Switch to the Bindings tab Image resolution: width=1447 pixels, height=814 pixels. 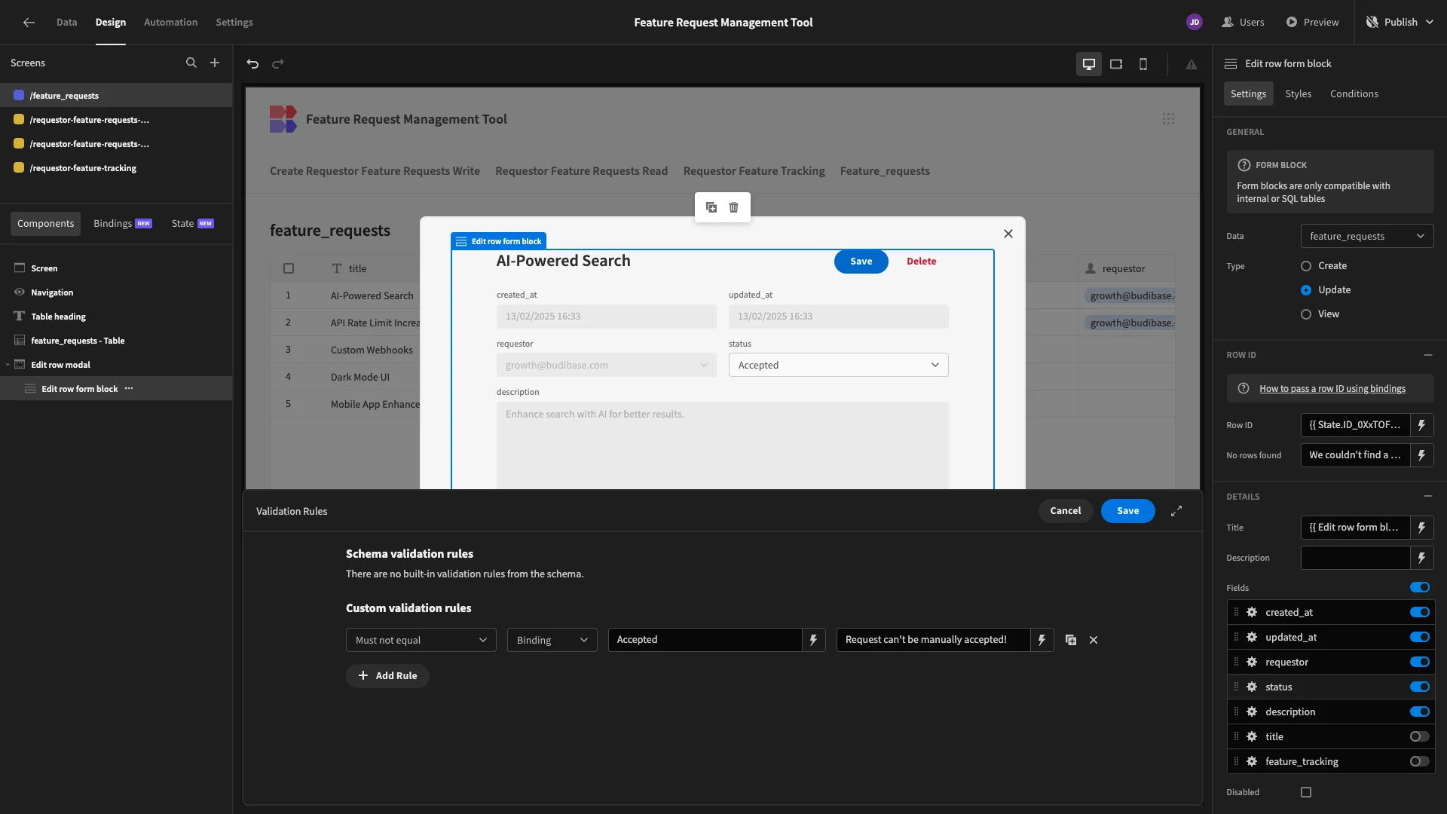point(122,223)
